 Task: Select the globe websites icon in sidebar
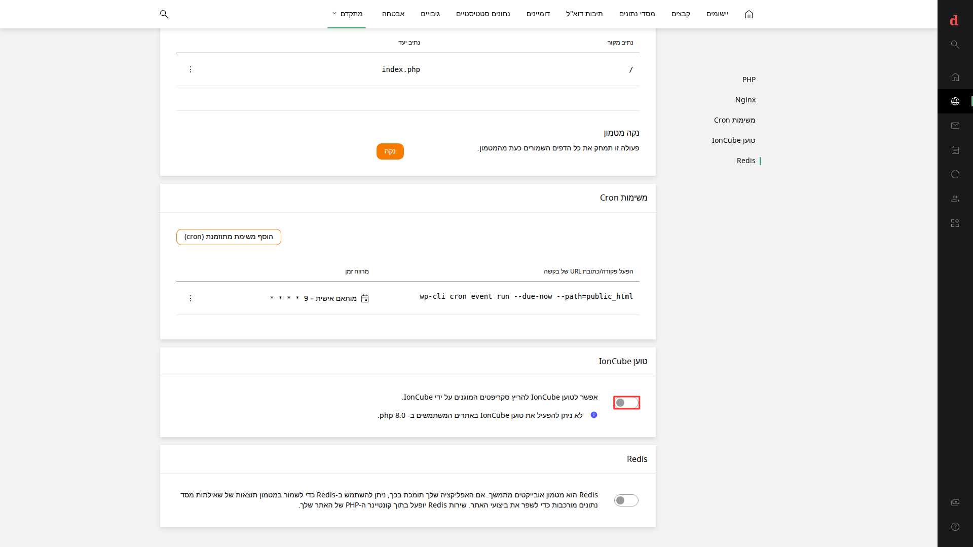[x=955, y=101]
